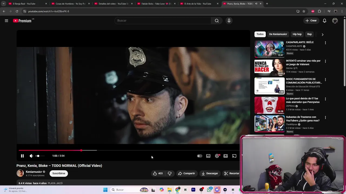Select the Todos filter chip

(260, 34)
